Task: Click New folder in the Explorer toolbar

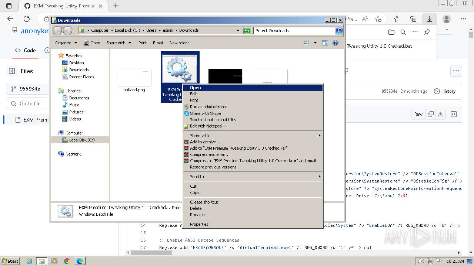Action: 179,43
